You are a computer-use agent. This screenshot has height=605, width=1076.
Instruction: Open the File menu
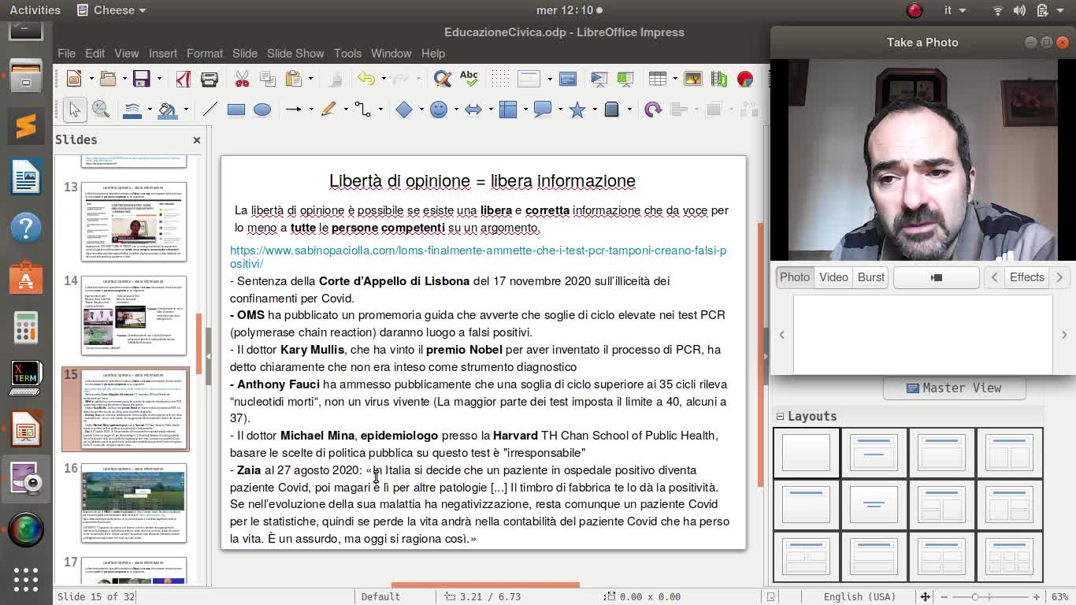66,54
